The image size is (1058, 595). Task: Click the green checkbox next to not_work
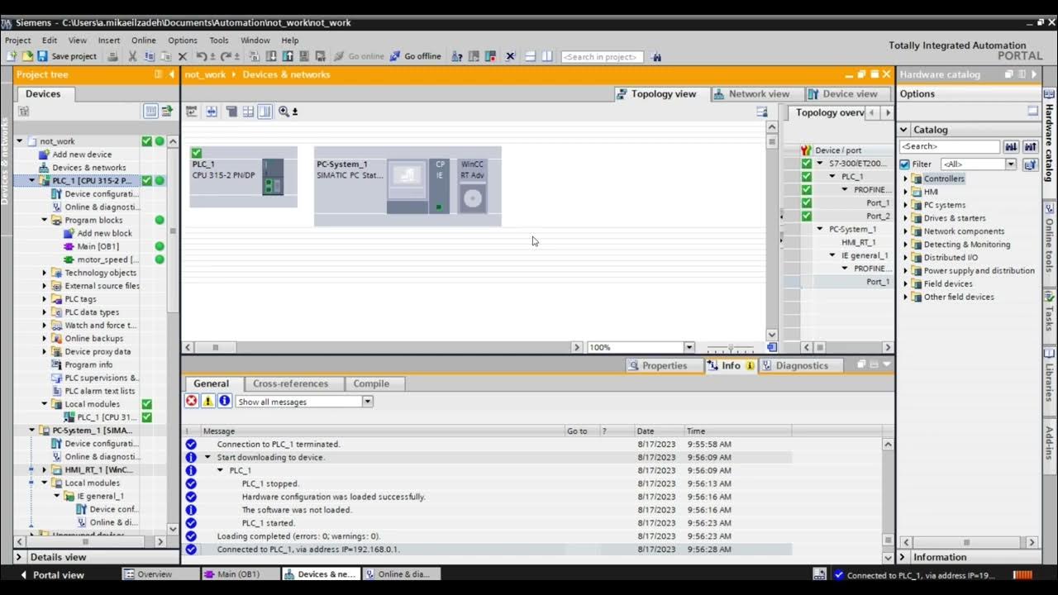click(146, 141)
